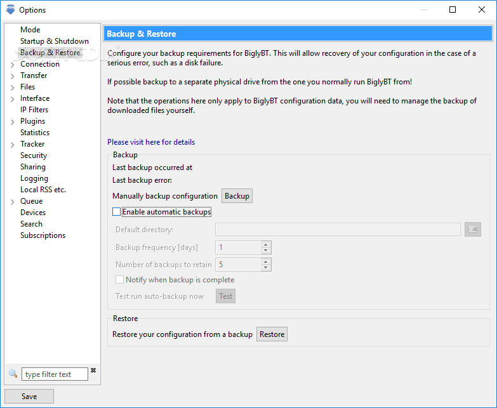Image resolution: width=497 pixels, height=408 pixels.
Task: Decrease Backup frequency with down arrow
Action: [x=266, y=250]
